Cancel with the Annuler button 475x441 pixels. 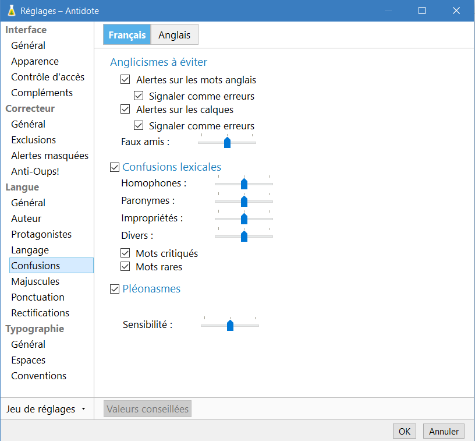pos(444,431)
